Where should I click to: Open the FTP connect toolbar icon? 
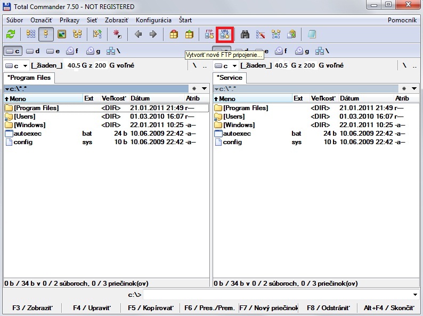[x=209, y=34]
